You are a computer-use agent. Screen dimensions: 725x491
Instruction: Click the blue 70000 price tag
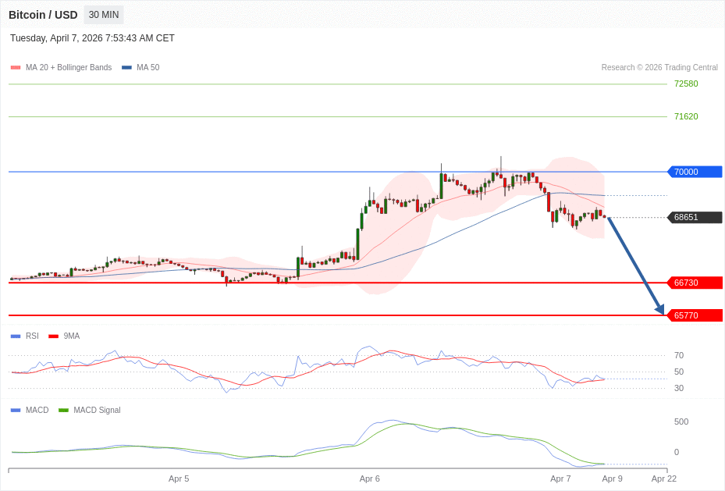point(694,172)
